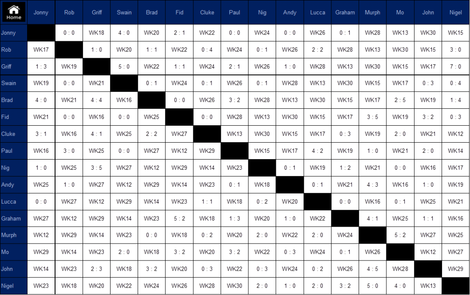Open the 3 : 2 score, Nigel row, Graham column
The width and height of the screenshot is (470, 295).
[x=345, y=286]
